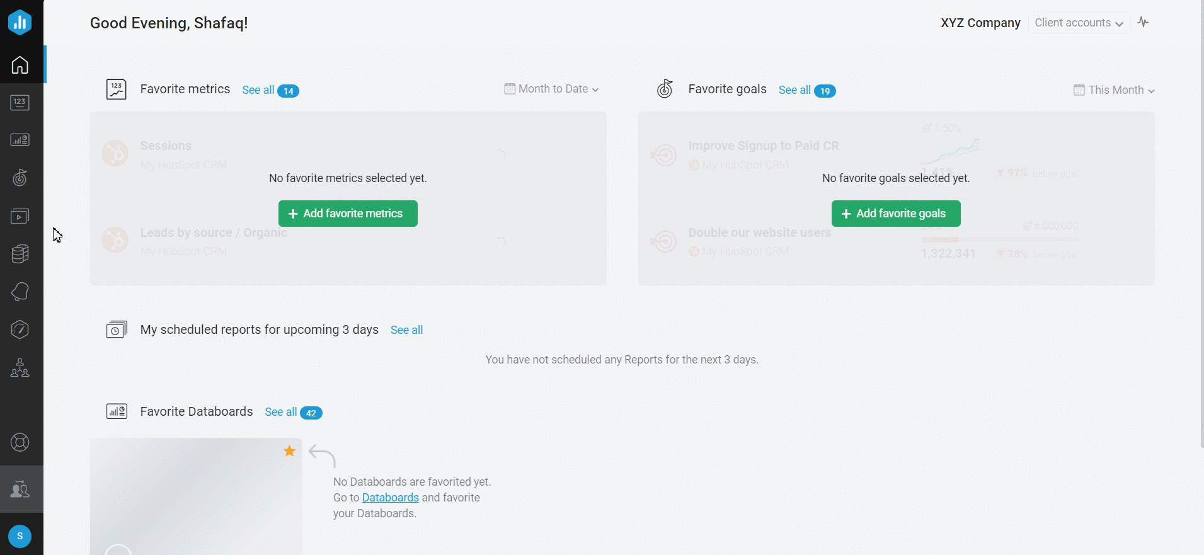The image size is (1204, 555).
Task: Click the activity pulse icon in the header
Action: coord(1144,23)
